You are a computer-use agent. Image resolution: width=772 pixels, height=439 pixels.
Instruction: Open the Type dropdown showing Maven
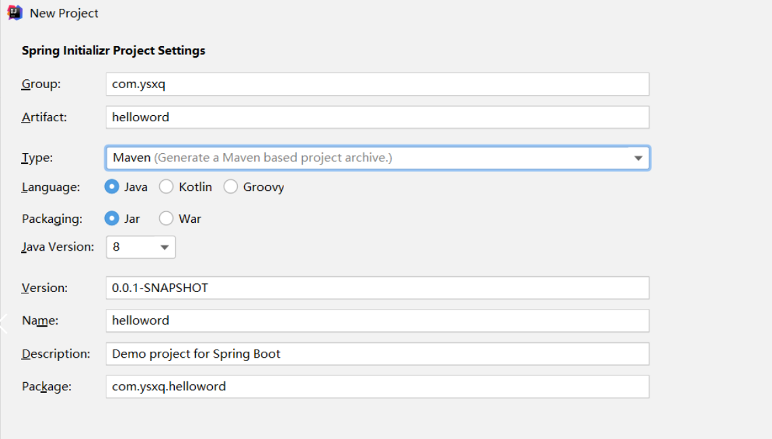point(377,158)
